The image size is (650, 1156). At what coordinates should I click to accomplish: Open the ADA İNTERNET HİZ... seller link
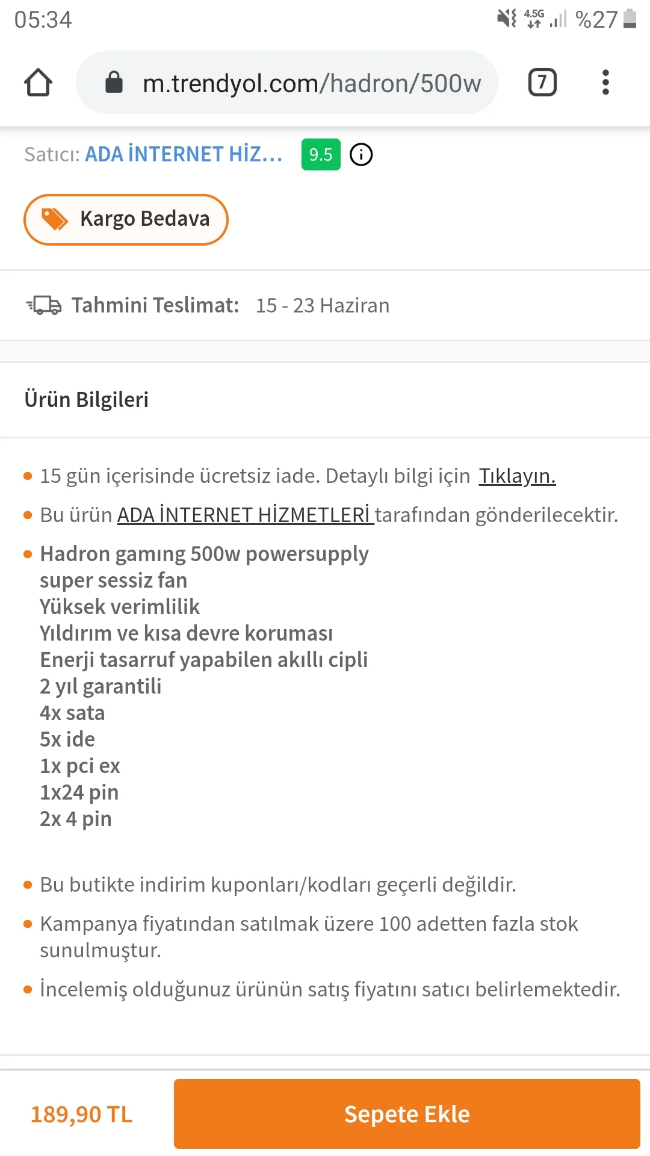tap(184, 155)
